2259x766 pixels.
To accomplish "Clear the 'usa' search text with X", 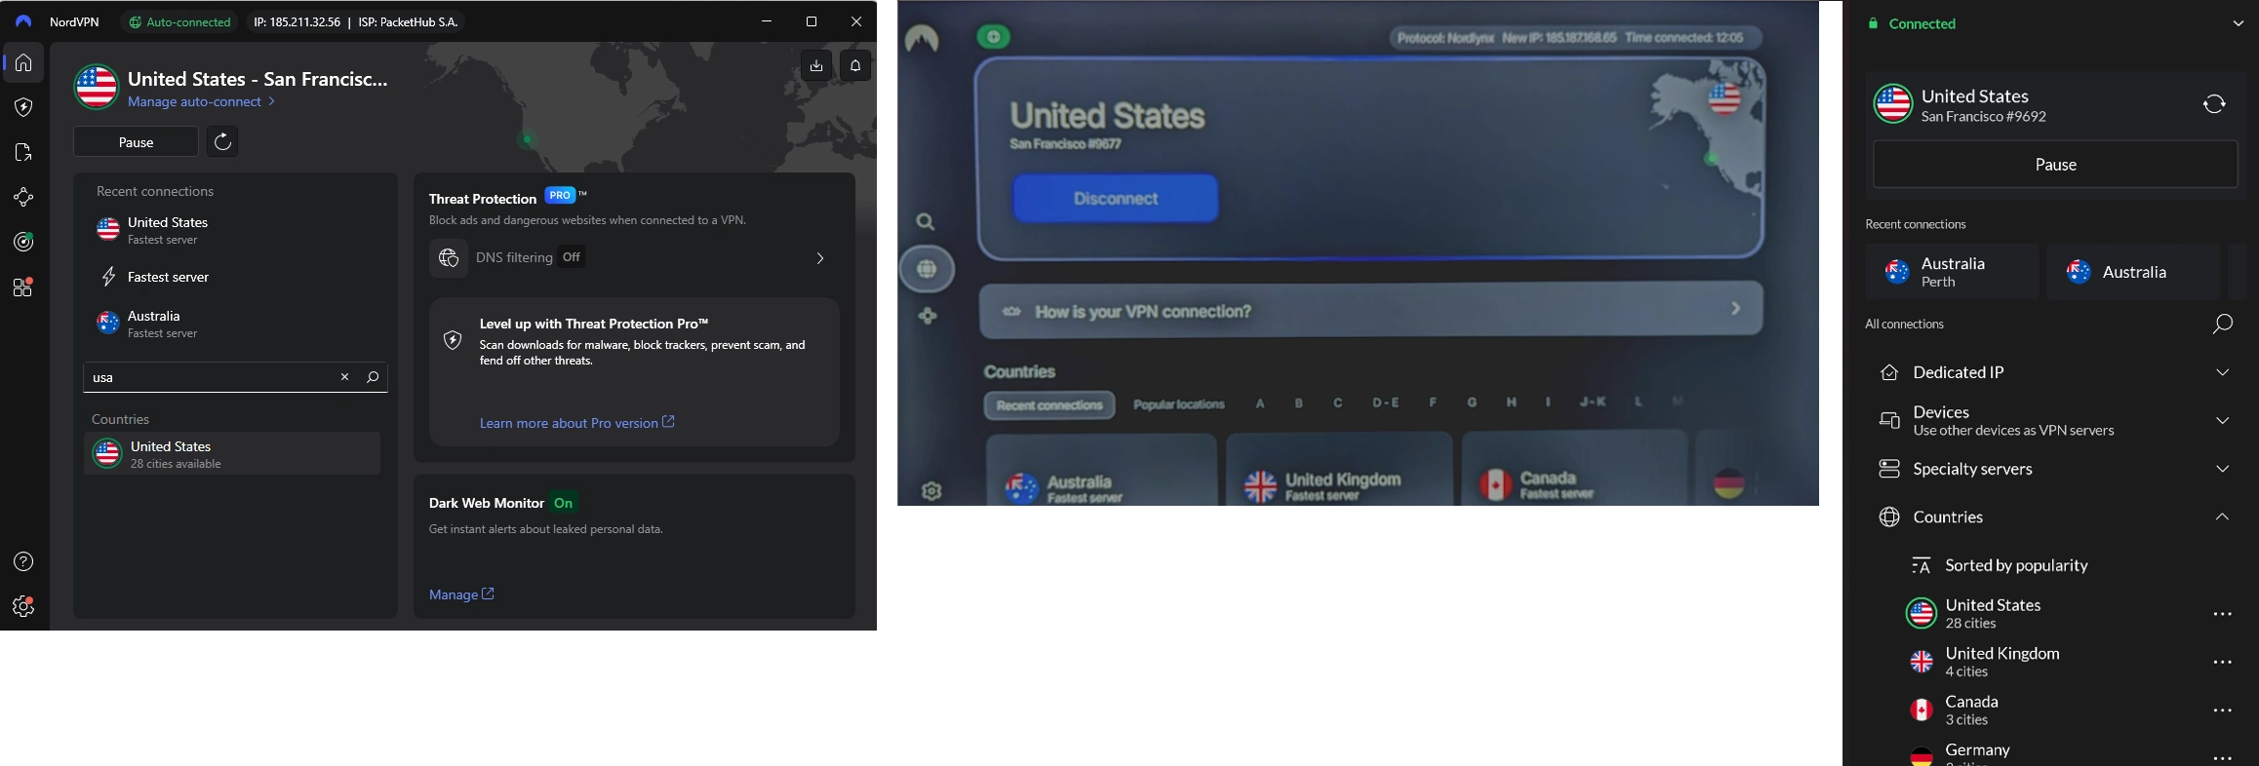I will click(344, 377).
